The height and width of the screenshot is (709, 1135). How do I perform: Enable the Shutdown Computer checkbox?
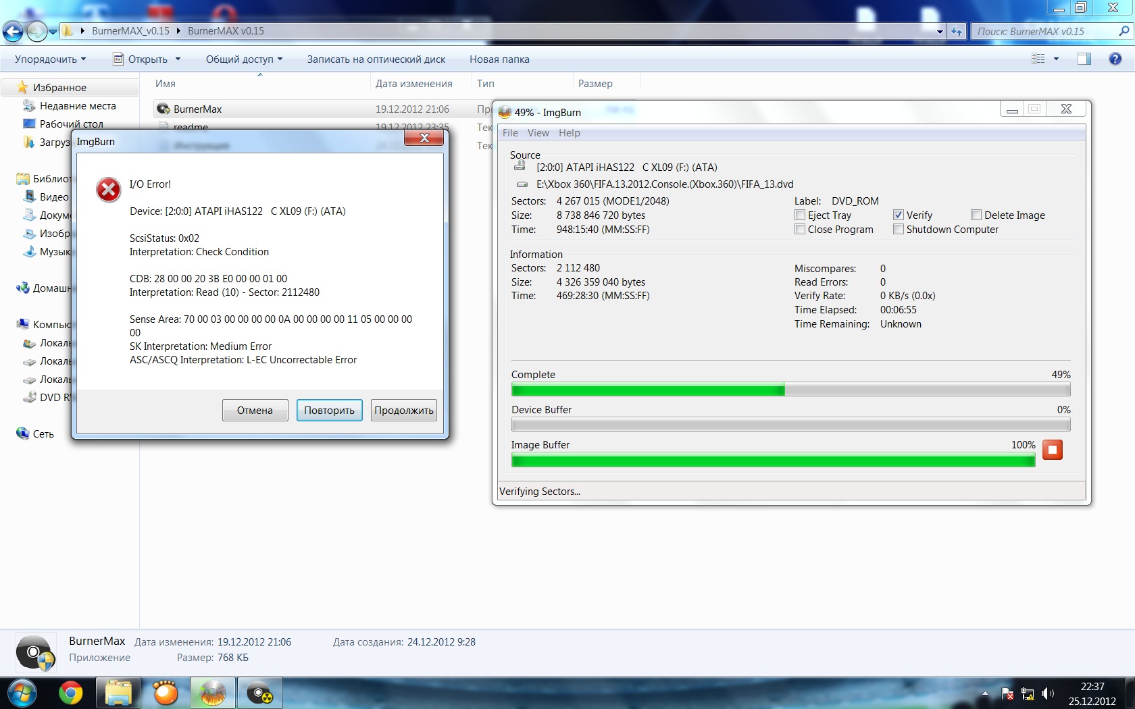pyautogui.click(x=899, y=229)
